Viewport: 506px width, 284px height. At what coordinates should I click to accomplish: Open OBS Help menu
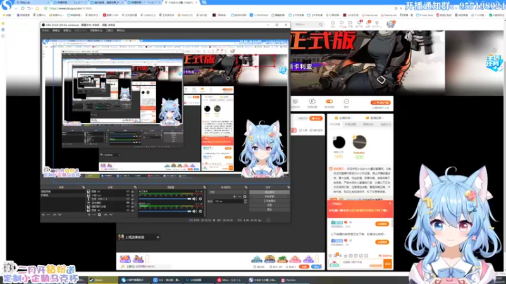tap(120, 30)
